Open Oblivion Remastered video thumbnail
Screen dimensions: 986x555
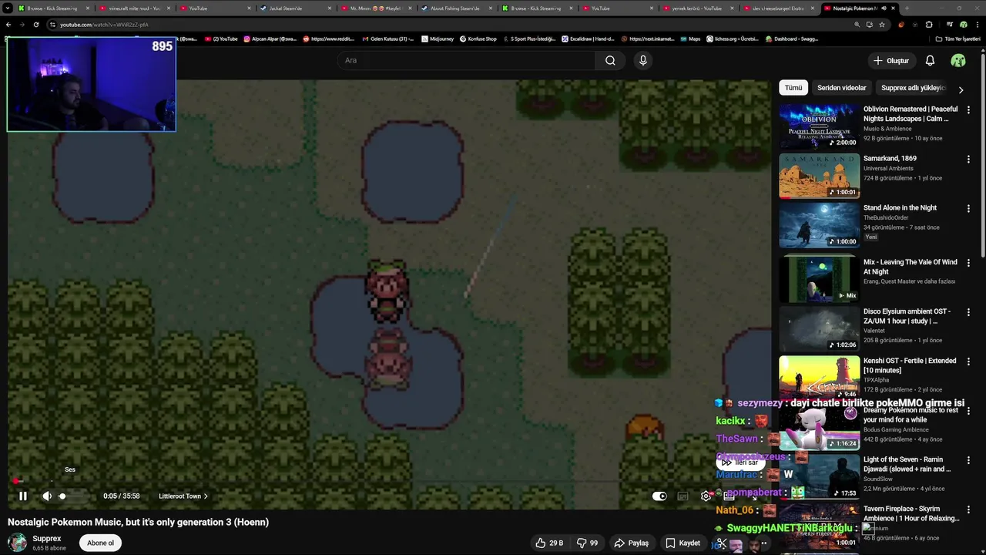click(819, 126)
